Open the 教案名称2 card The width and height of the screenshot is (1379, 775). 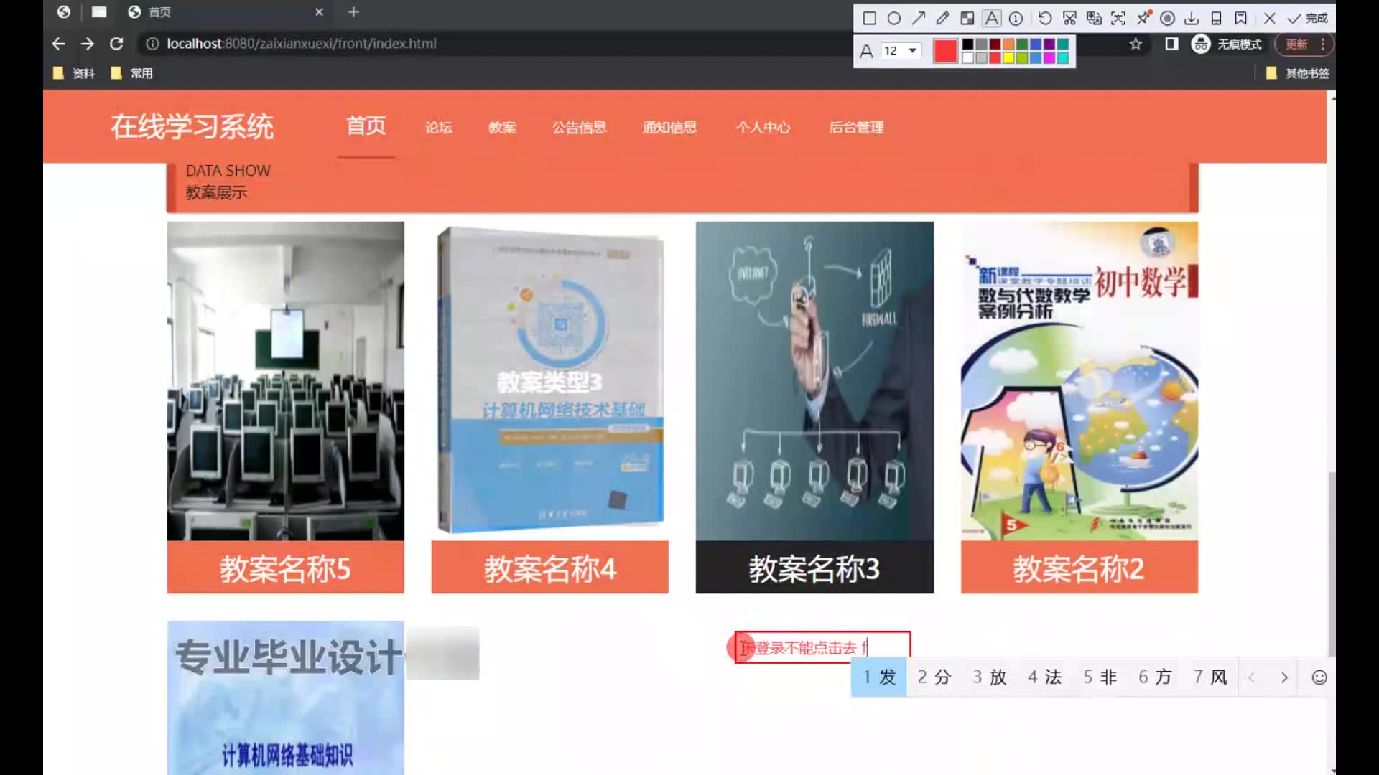[x=1079, y=408]
